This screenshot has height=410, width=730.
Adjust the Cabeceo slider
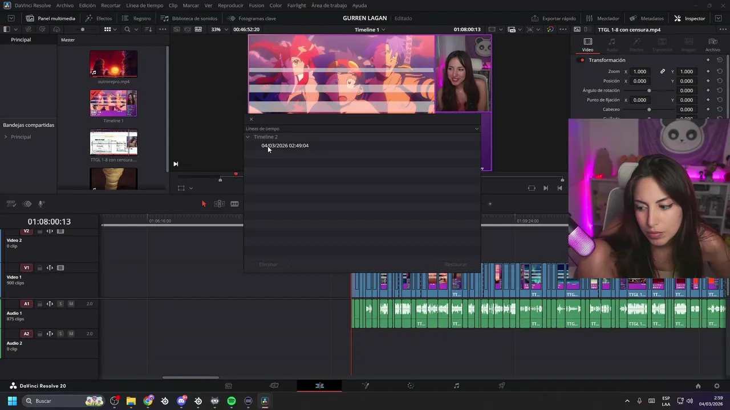click(x=649, y=109)
